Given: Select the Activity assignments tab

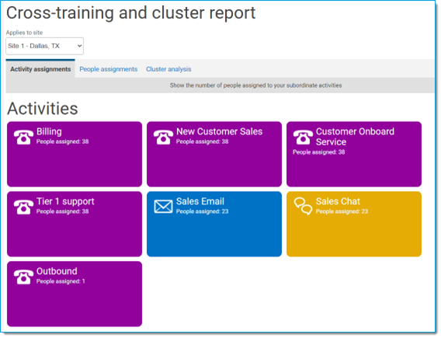Looking at the screenshot, I should [x=40, y=69].
